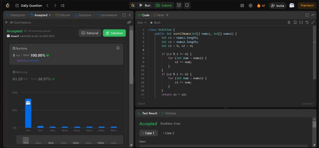Click the Invite button
The image size is (319, 148).
278,6
